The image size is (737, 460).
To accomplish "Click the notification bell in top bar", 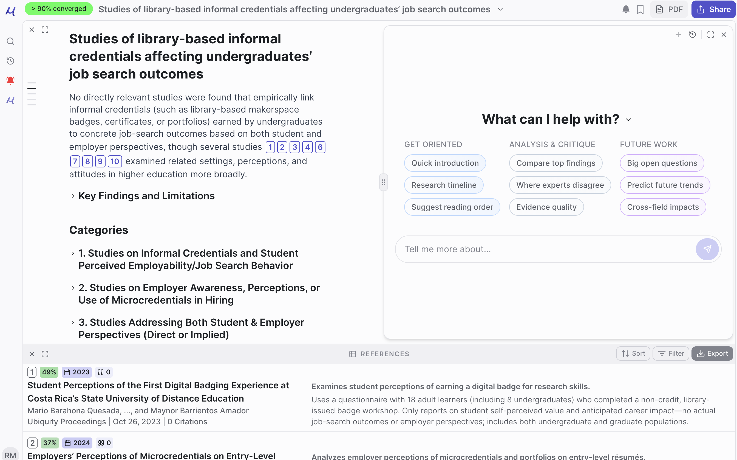I will 626,9.
